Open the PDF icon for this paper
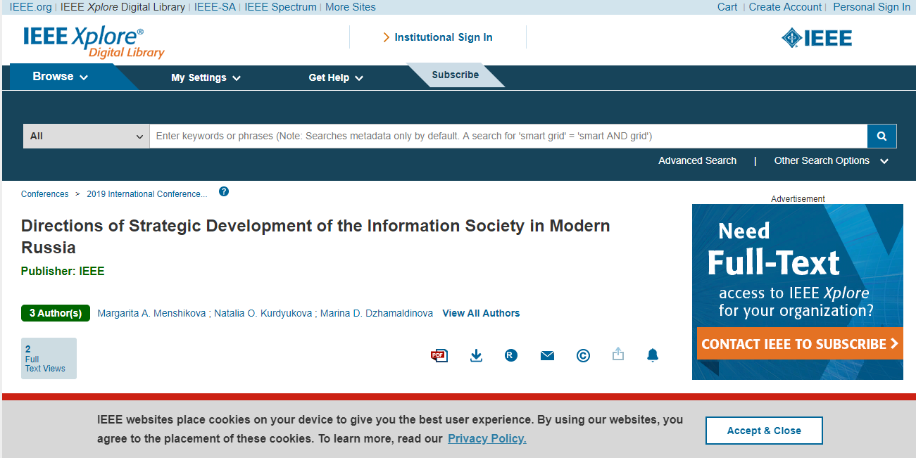The height and width of the screenshot is (458, 916). click(x=439, y=355)
